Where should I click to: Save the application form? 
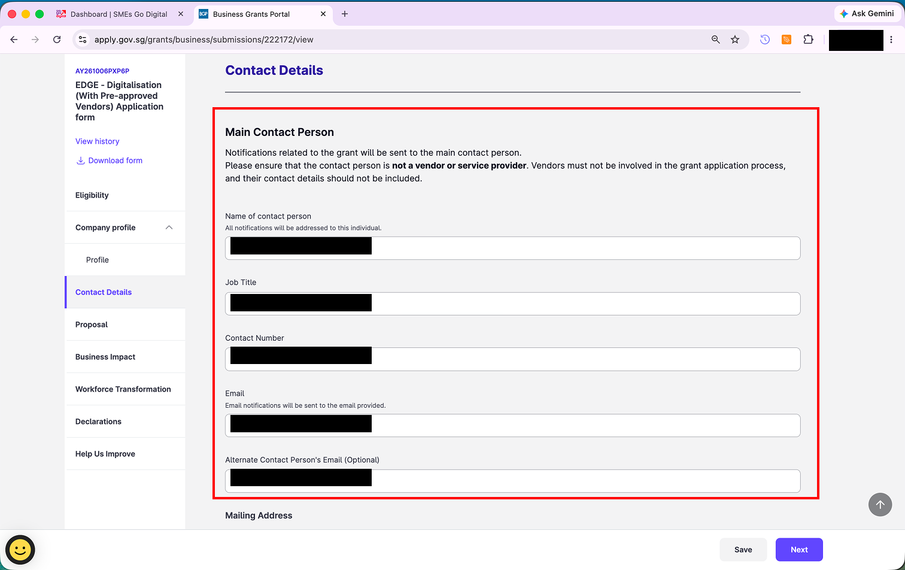pyautogui.click(x=743, y=550)
